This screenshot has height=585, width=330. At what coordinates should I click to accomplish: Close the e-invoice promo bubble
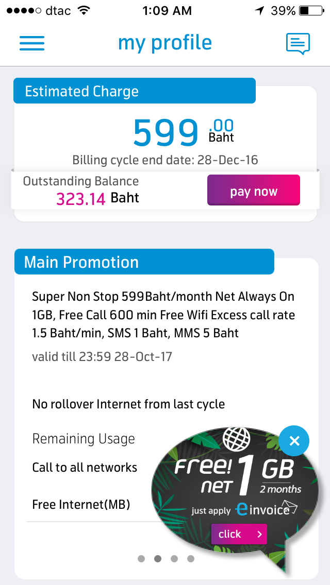point(294,441)
